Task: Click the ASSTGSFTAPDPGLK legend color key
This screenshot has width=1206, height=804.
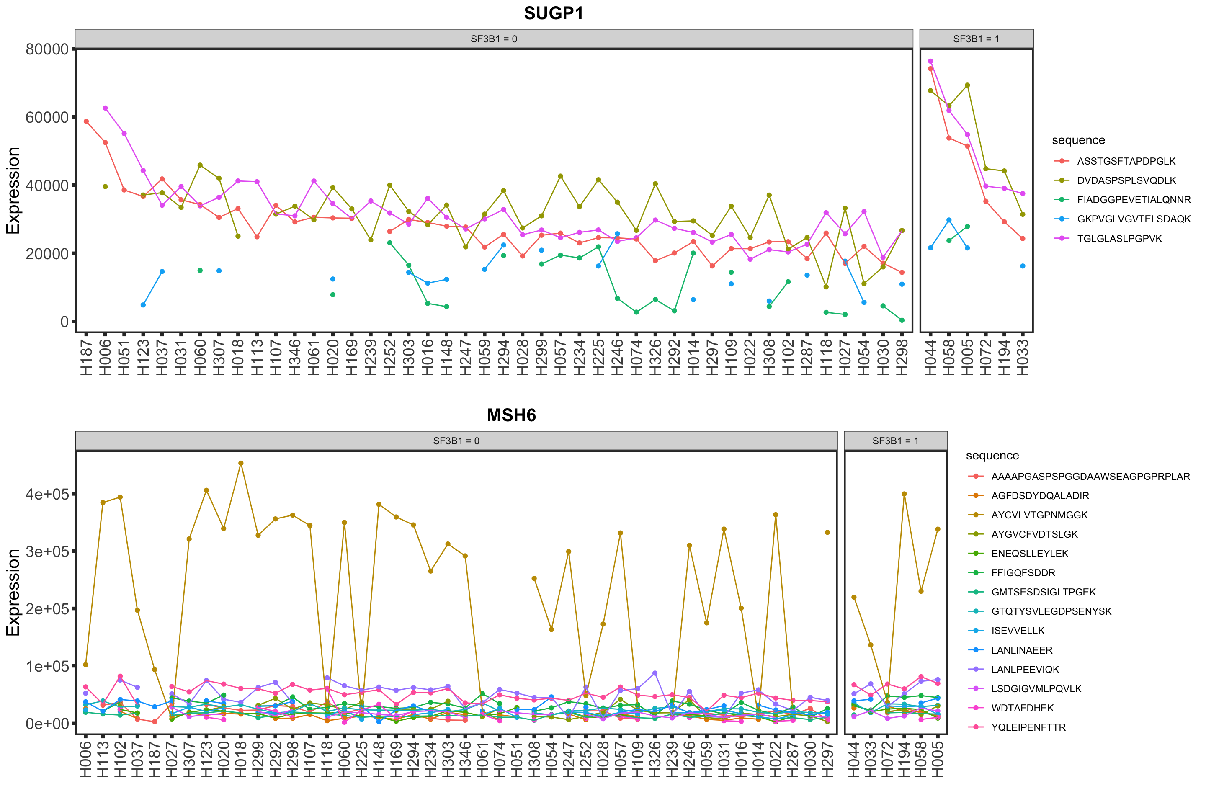Action: pyautogui.click(x=1062, y=161)
